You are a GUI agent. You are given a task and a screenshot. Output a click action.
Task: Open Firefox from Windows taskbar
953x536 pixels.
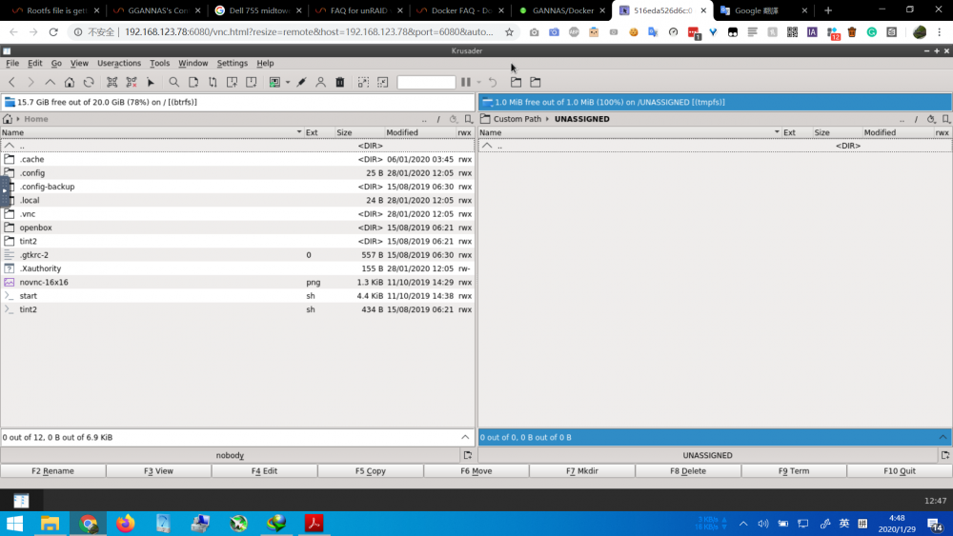(x=125, y=524)
